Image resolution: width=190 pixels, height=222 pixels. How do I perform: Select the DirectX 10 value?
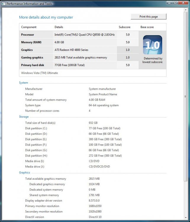coord(95,217)
